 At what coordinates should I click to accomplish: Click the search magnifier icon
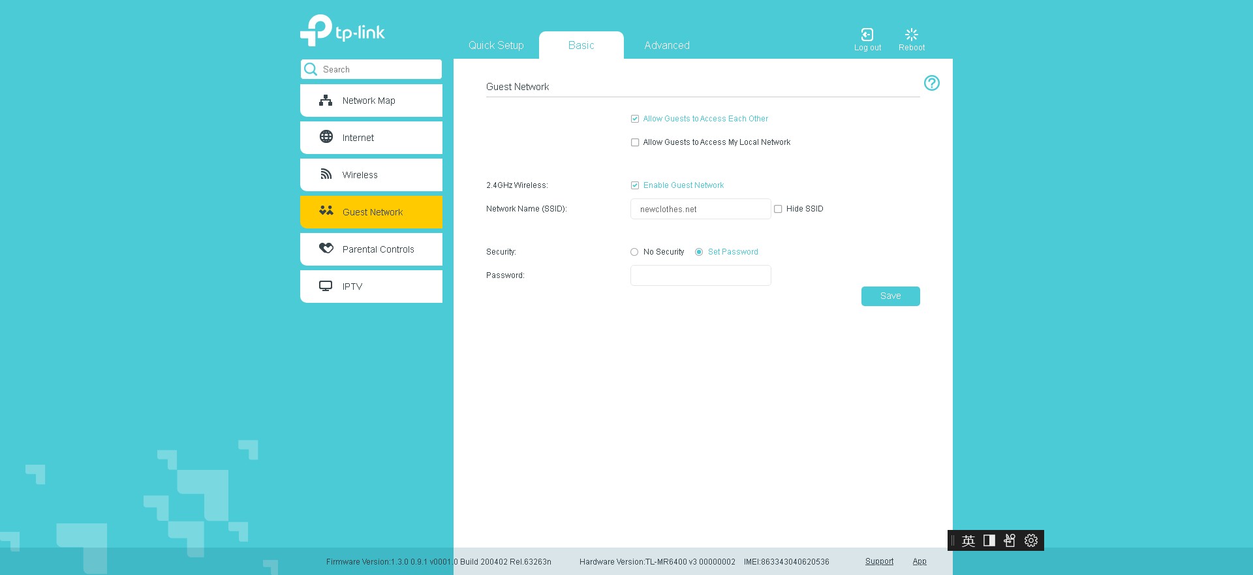pyautogui.click(x=311, y=69)
